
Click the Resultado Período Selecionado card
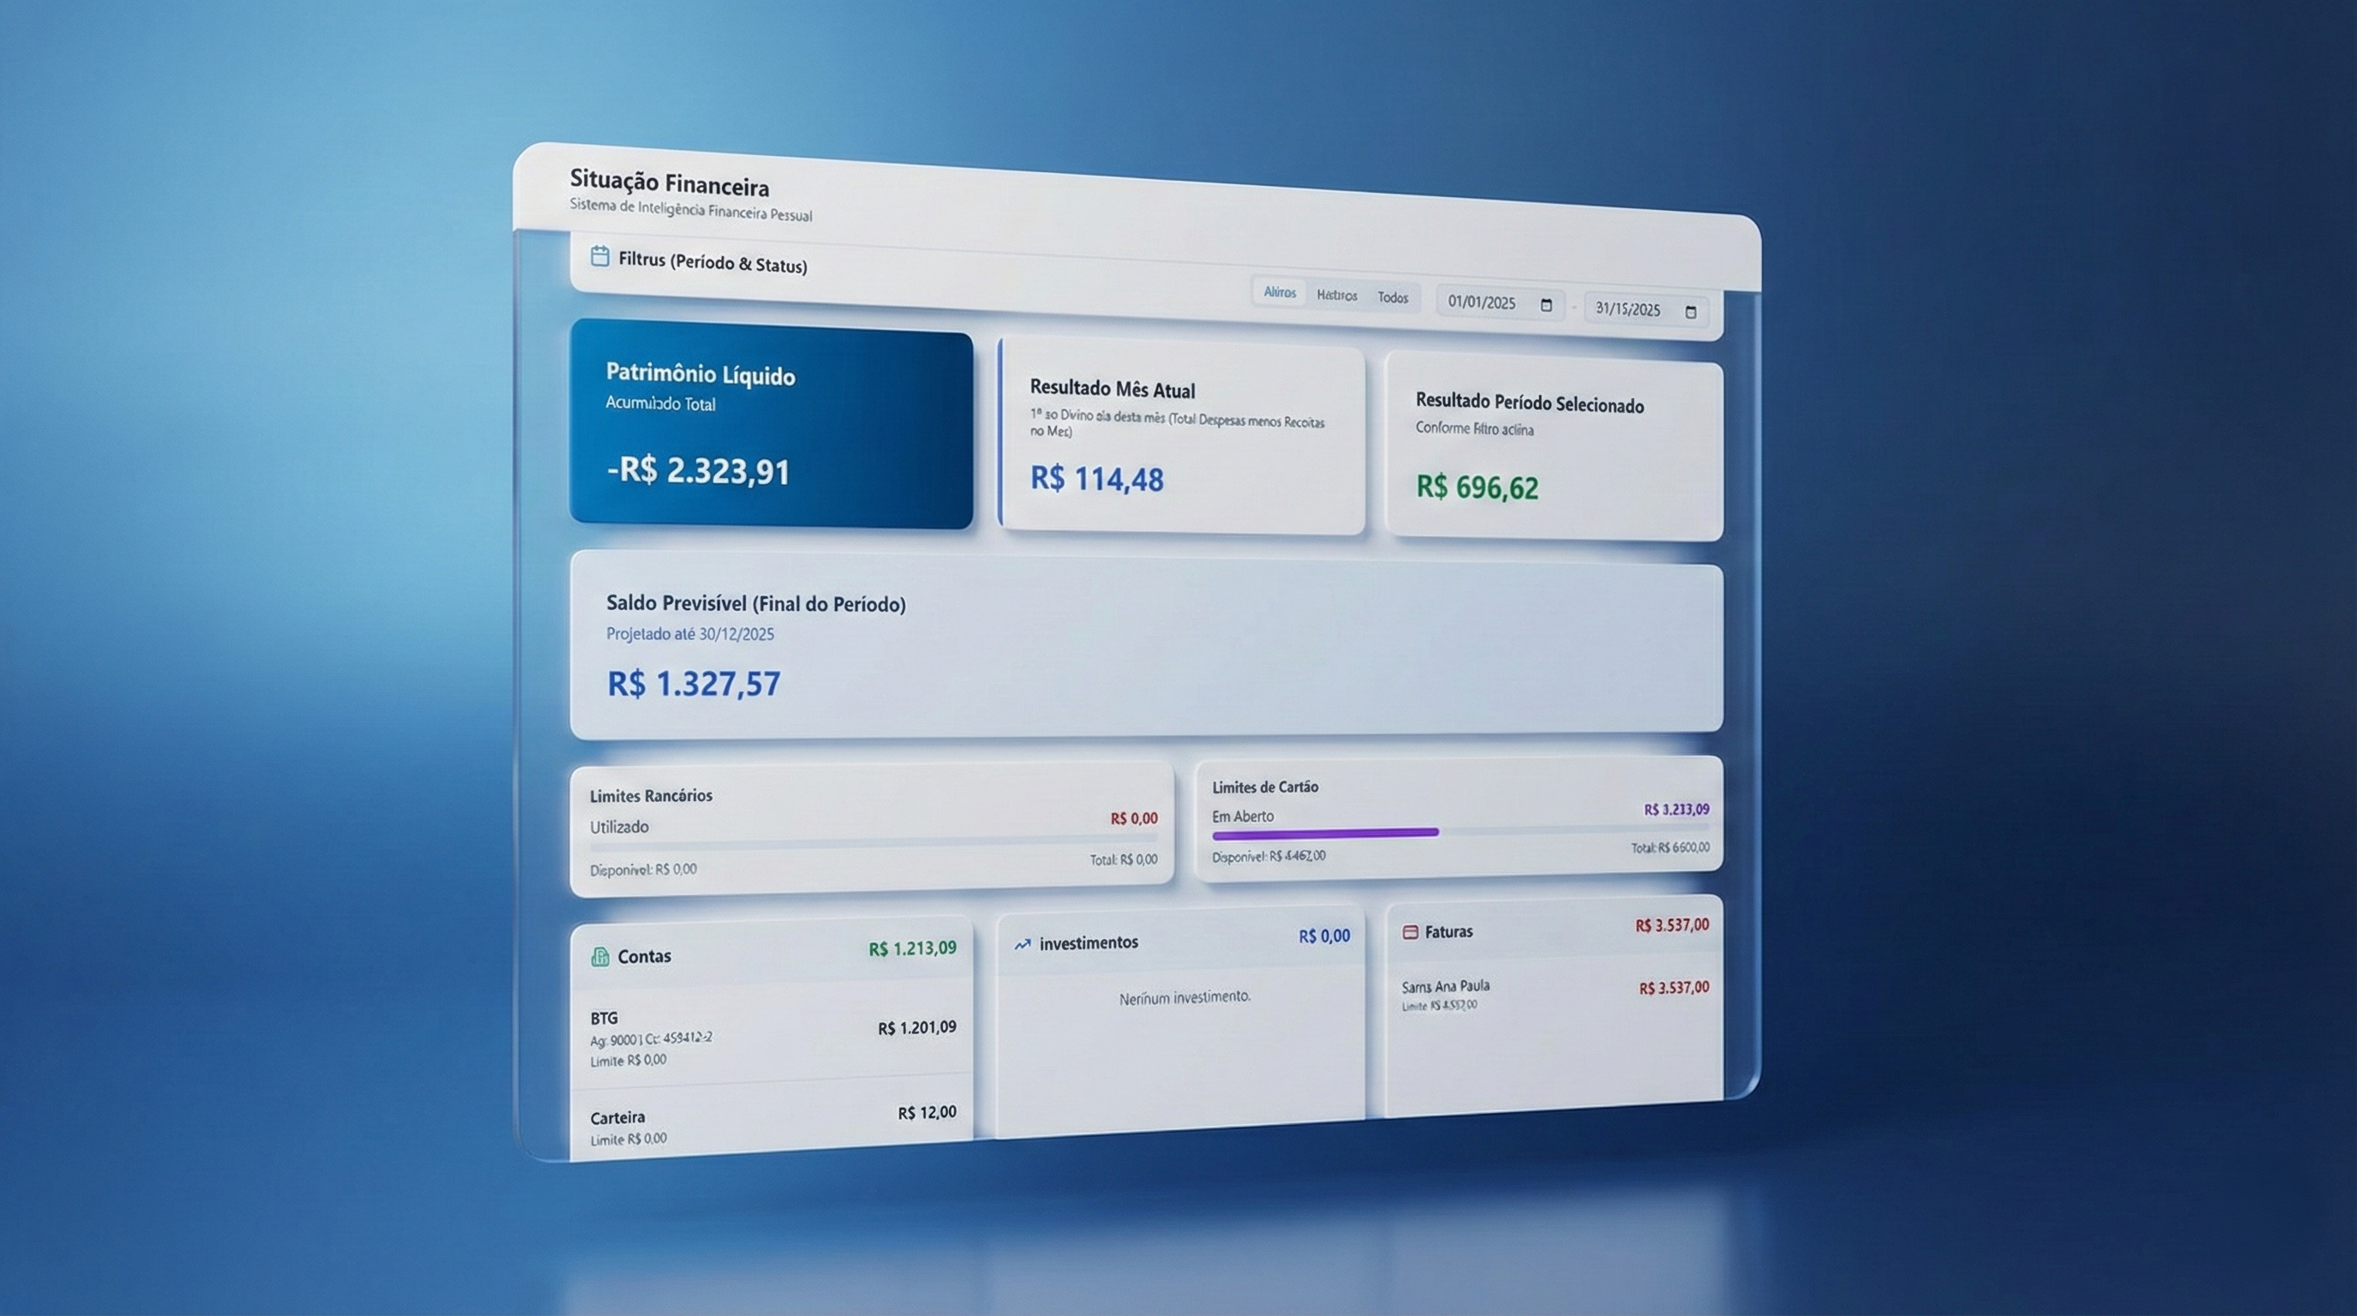click(1554, 448)
